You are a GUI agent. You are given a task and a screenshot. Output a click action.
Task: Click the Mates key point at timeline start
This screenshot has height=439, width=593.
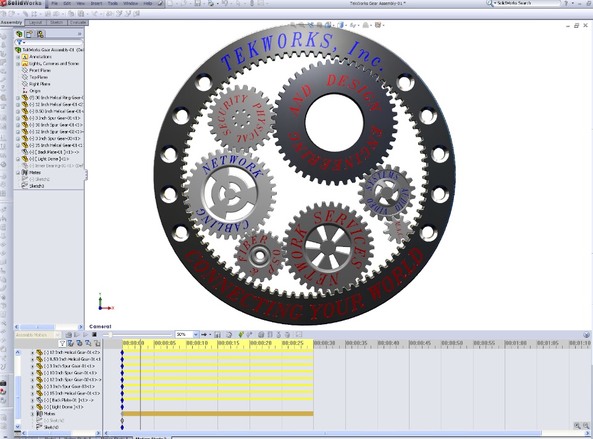[x=122, y=414]
